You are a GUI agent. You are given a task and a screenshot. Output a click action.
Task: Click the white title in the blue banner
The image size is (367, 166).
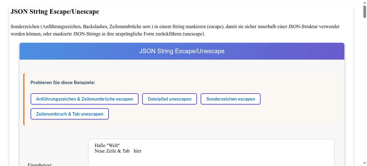pyautogui.click(x=182, y=51)
